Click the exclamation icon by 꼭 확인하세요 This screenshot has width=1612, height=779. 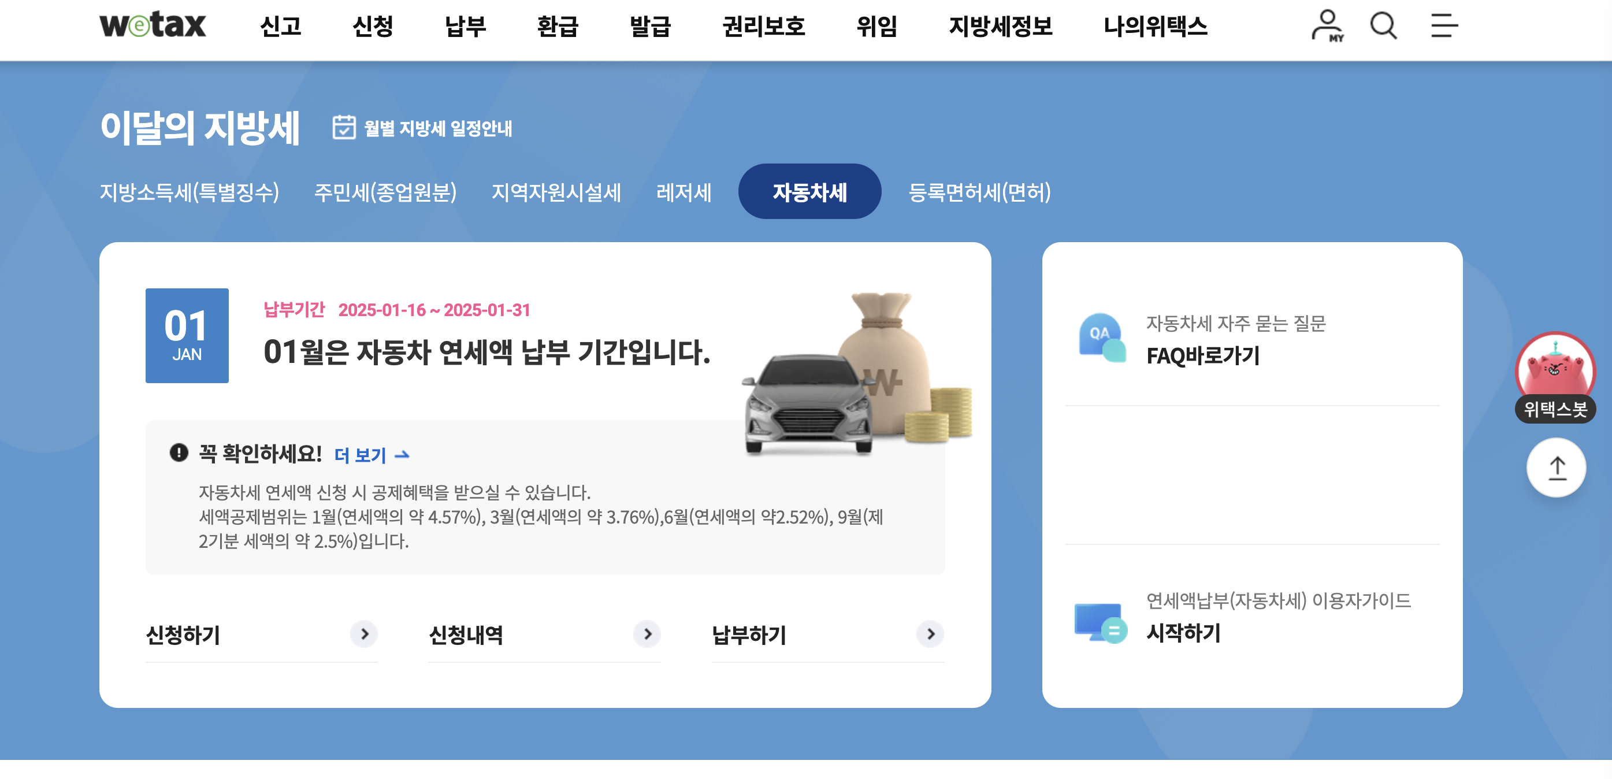[x=179, y=452]
